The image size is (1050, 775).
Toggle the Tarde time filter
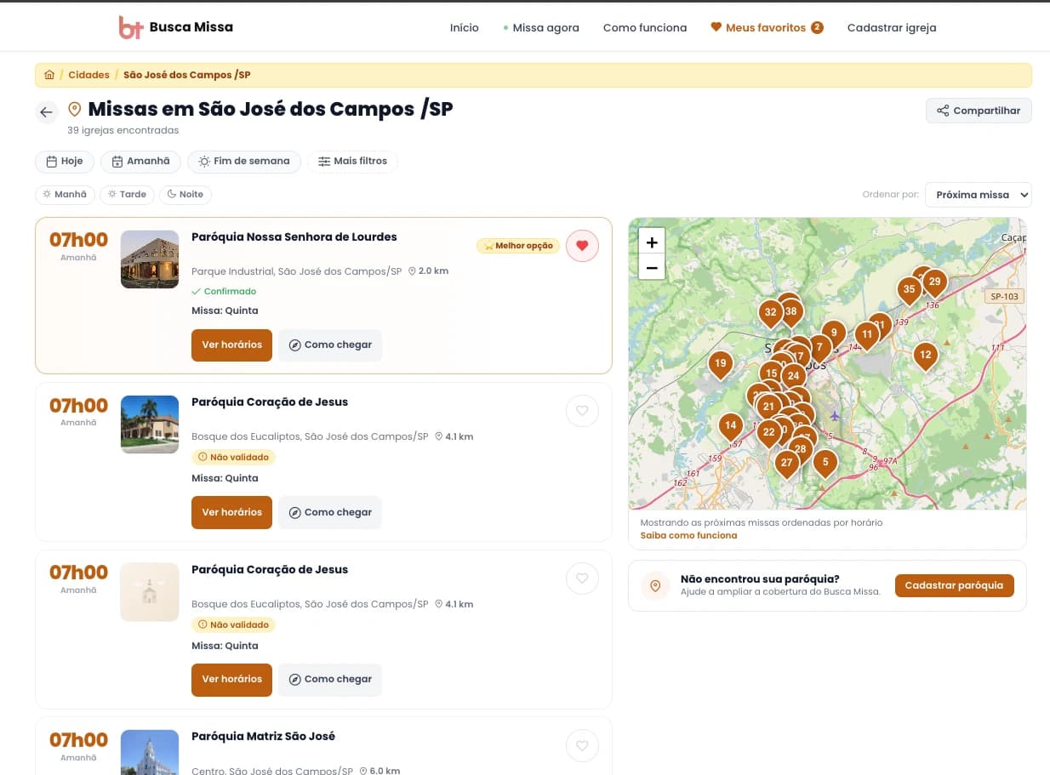[126, 194]
